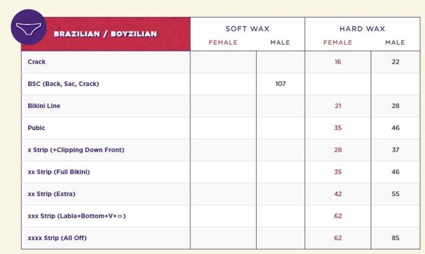The height and width of the screenshot is (254, 425).
Task: Click the Brazilian / Boyzilian header
Action: (105, 34)
